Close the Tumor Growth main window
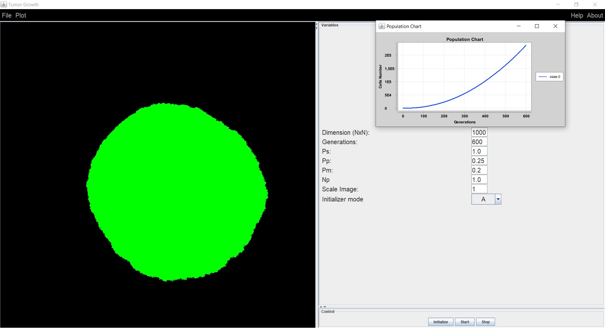 (x=595, y=4)
